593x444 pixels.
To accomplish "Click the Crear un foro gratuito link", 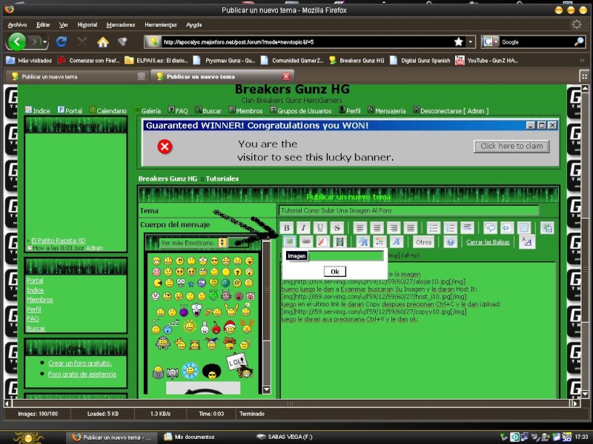I will (x=80, y=363).
